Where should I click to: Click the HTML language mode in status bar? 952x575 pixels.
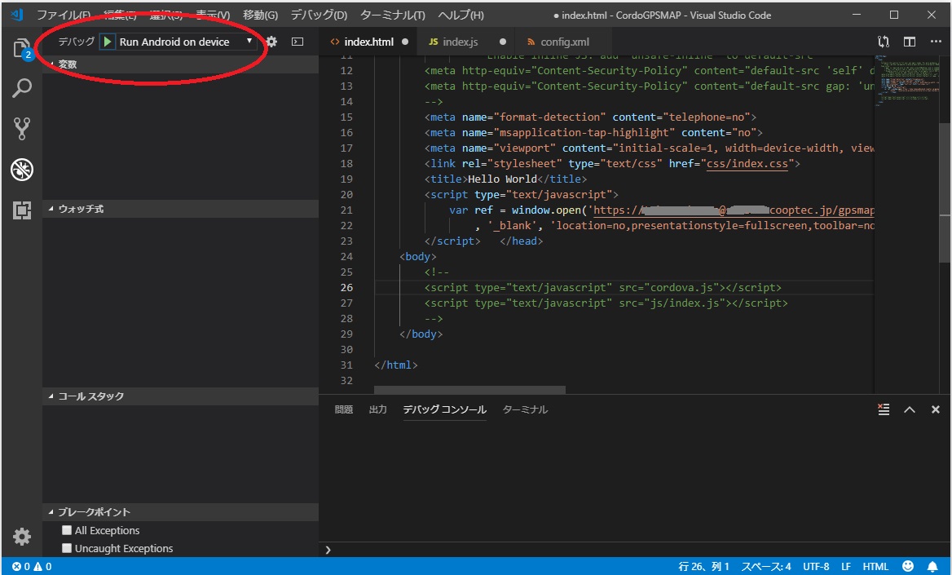[x=875, y=566]
